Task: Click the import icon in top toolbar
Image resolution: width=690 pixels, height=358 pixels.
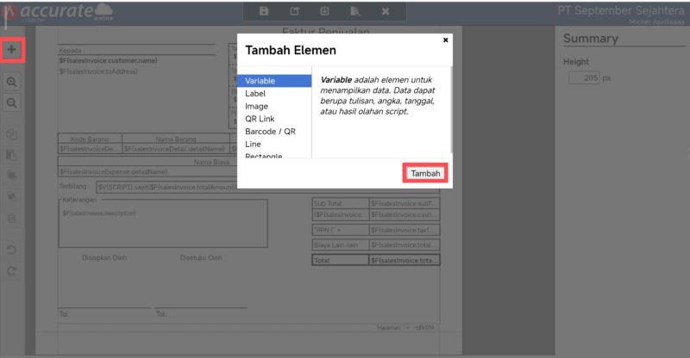Action: (x=324, y=11)
